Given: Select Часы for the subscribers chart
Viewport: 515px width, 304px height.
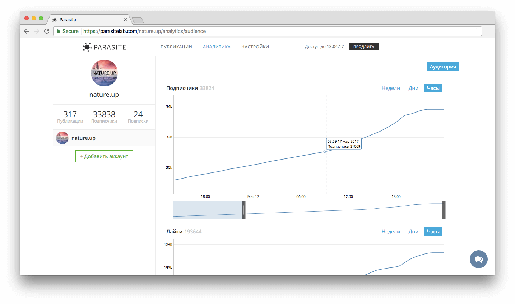Looking at the screenshot, I should click(x=433, y=88).
